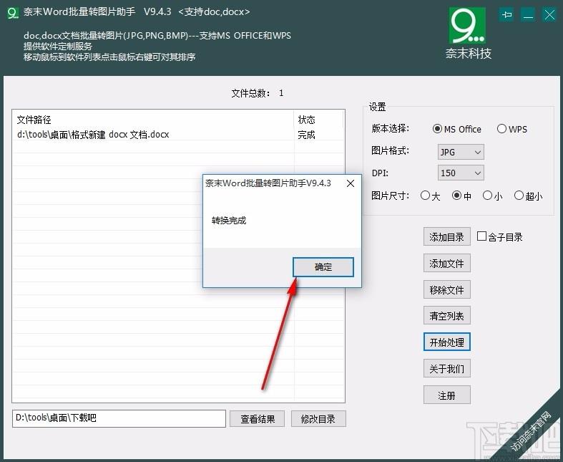Click the pin window icon in title bar
Screen dimensions: 563x462
pyautogui.click(x=506, y=15)
